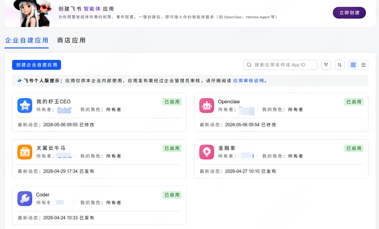The width and height of the screenshot is (379, 229).
Task: Click the Coder app name
Action: click(x=43, y=195)
